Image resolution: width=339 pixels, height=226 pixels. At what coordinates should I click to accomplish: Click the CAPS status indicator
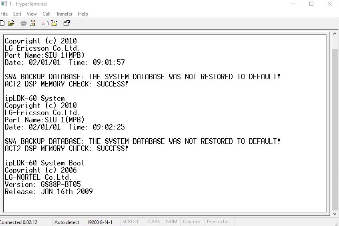154,222
